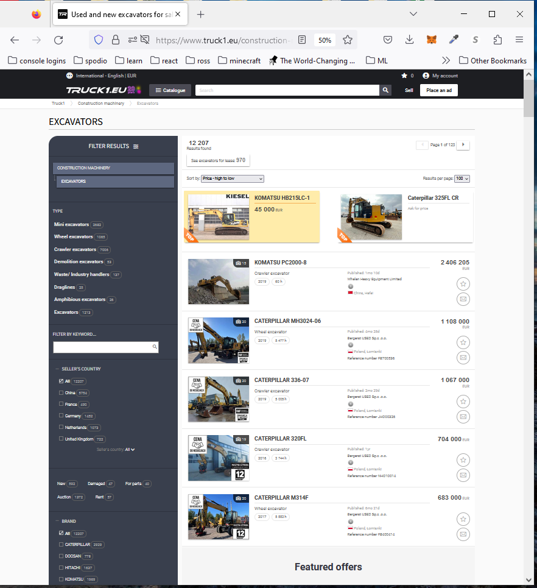Collapse the Seller's Country section

(57, 369)
